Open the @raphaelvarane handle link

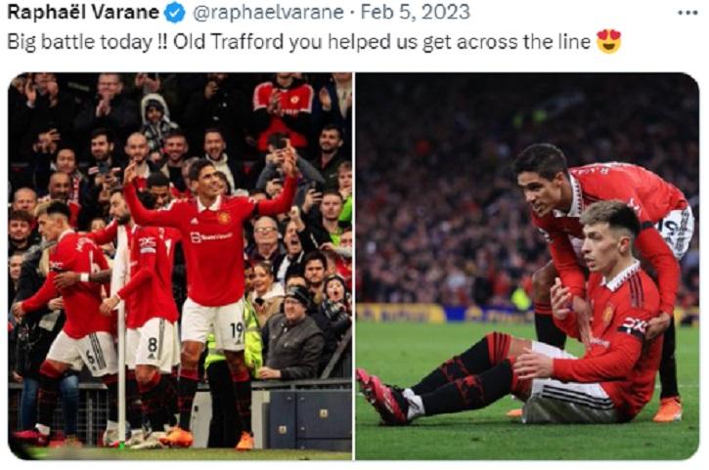tap(268, 13)
